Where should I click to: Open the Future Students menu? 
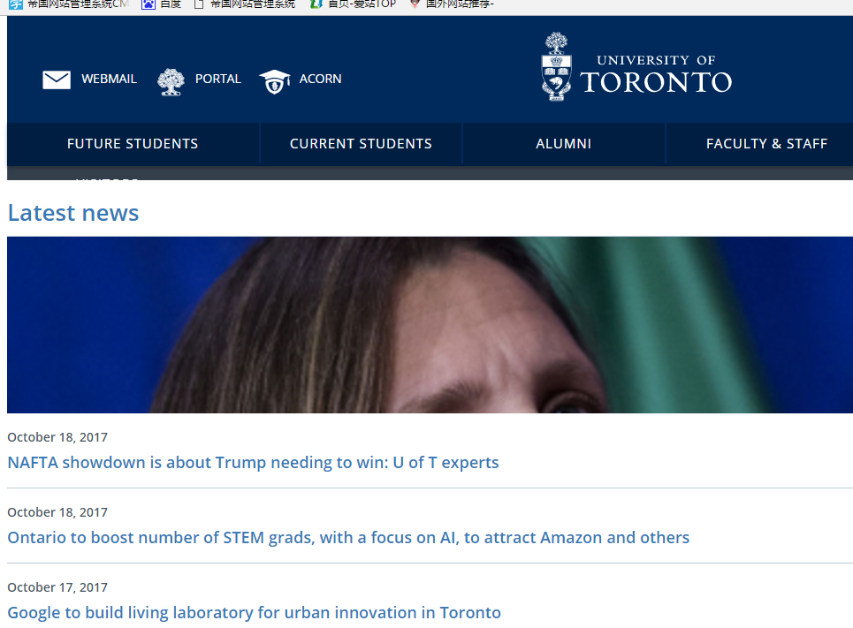(133, 144)
